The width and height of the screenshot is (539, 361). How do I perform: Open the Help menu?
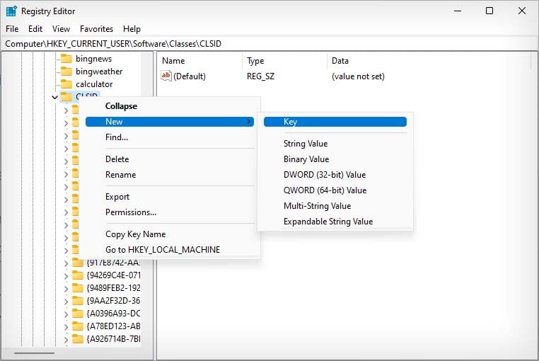(132, 29)
